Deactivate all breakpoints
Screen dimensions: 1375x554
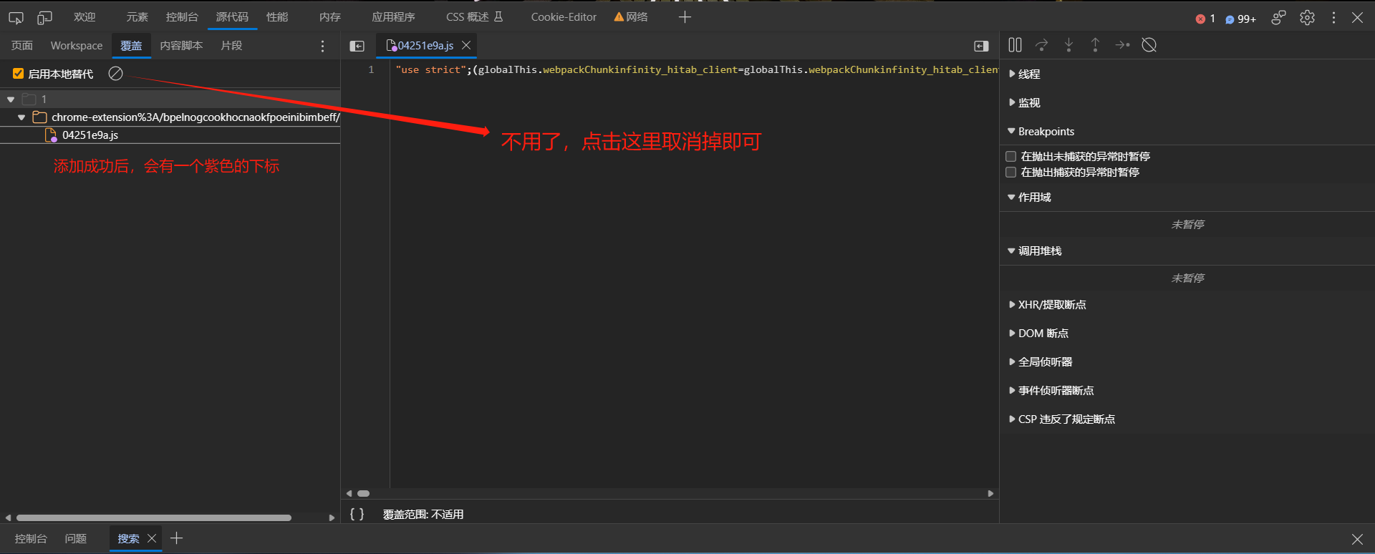coord(1149,45)
